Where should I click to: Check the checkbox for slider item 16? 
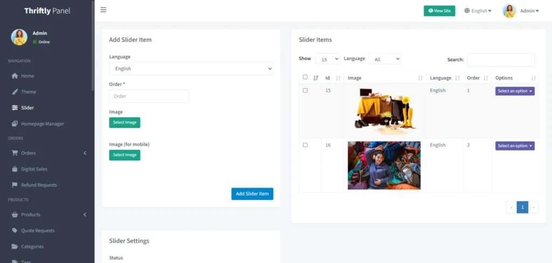click(305, 145)
